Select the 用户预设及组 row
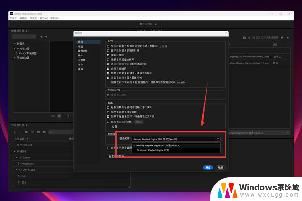Viewport: 302px width, 201px height. point(43,145)
